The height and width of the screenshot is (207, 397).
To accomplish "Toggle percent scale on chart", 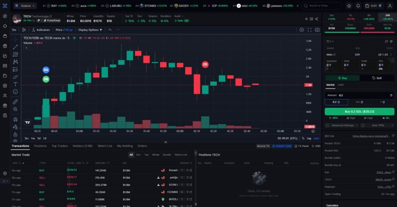I will tap(303, 138).
